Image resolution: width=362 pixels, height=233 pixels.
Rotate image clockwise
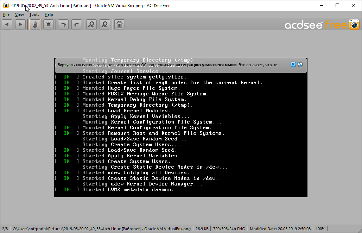click(77, 25)
